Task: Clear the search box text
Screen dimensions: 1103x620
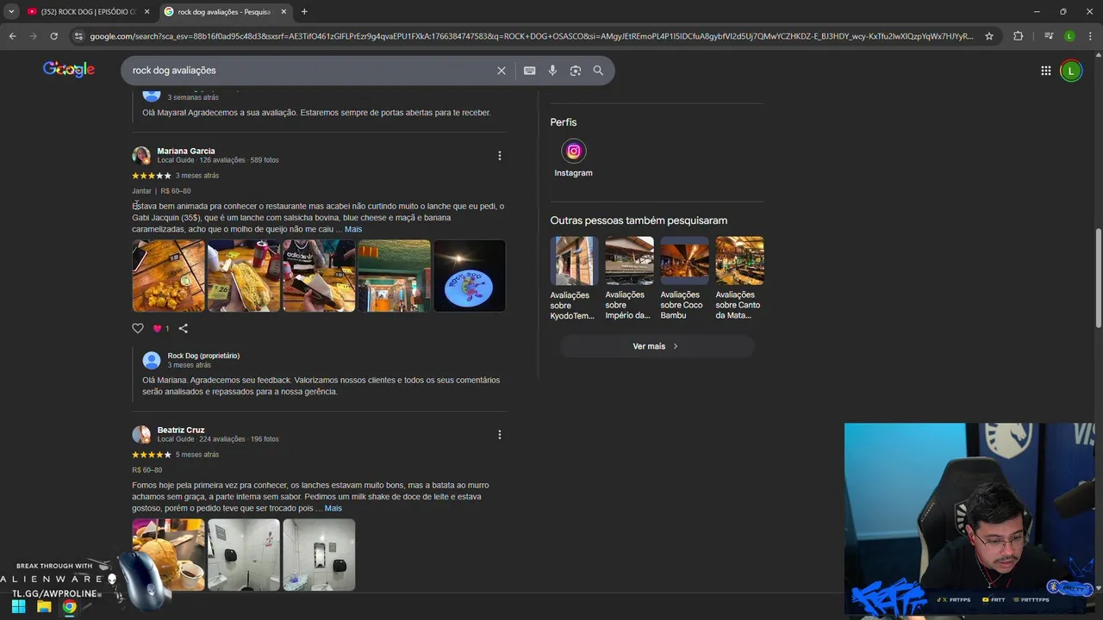Action: coord(501,71)
